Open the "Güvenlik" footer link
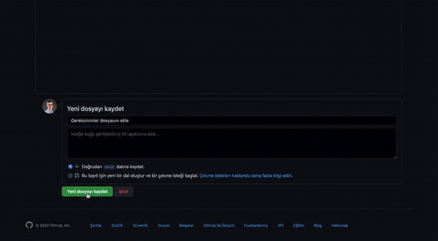Viewport: 438px width, 241px height. [x=140, y=225]
